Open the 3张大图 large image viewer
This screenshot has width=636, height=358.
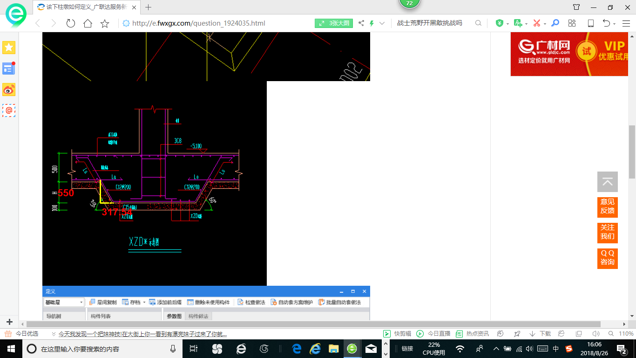click(334, 23)
